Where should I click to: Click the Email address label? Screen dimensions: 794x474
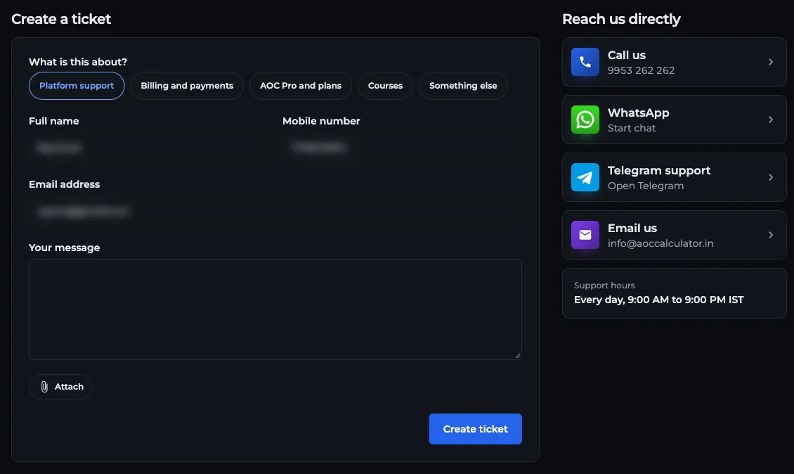[x=65, y=184]
